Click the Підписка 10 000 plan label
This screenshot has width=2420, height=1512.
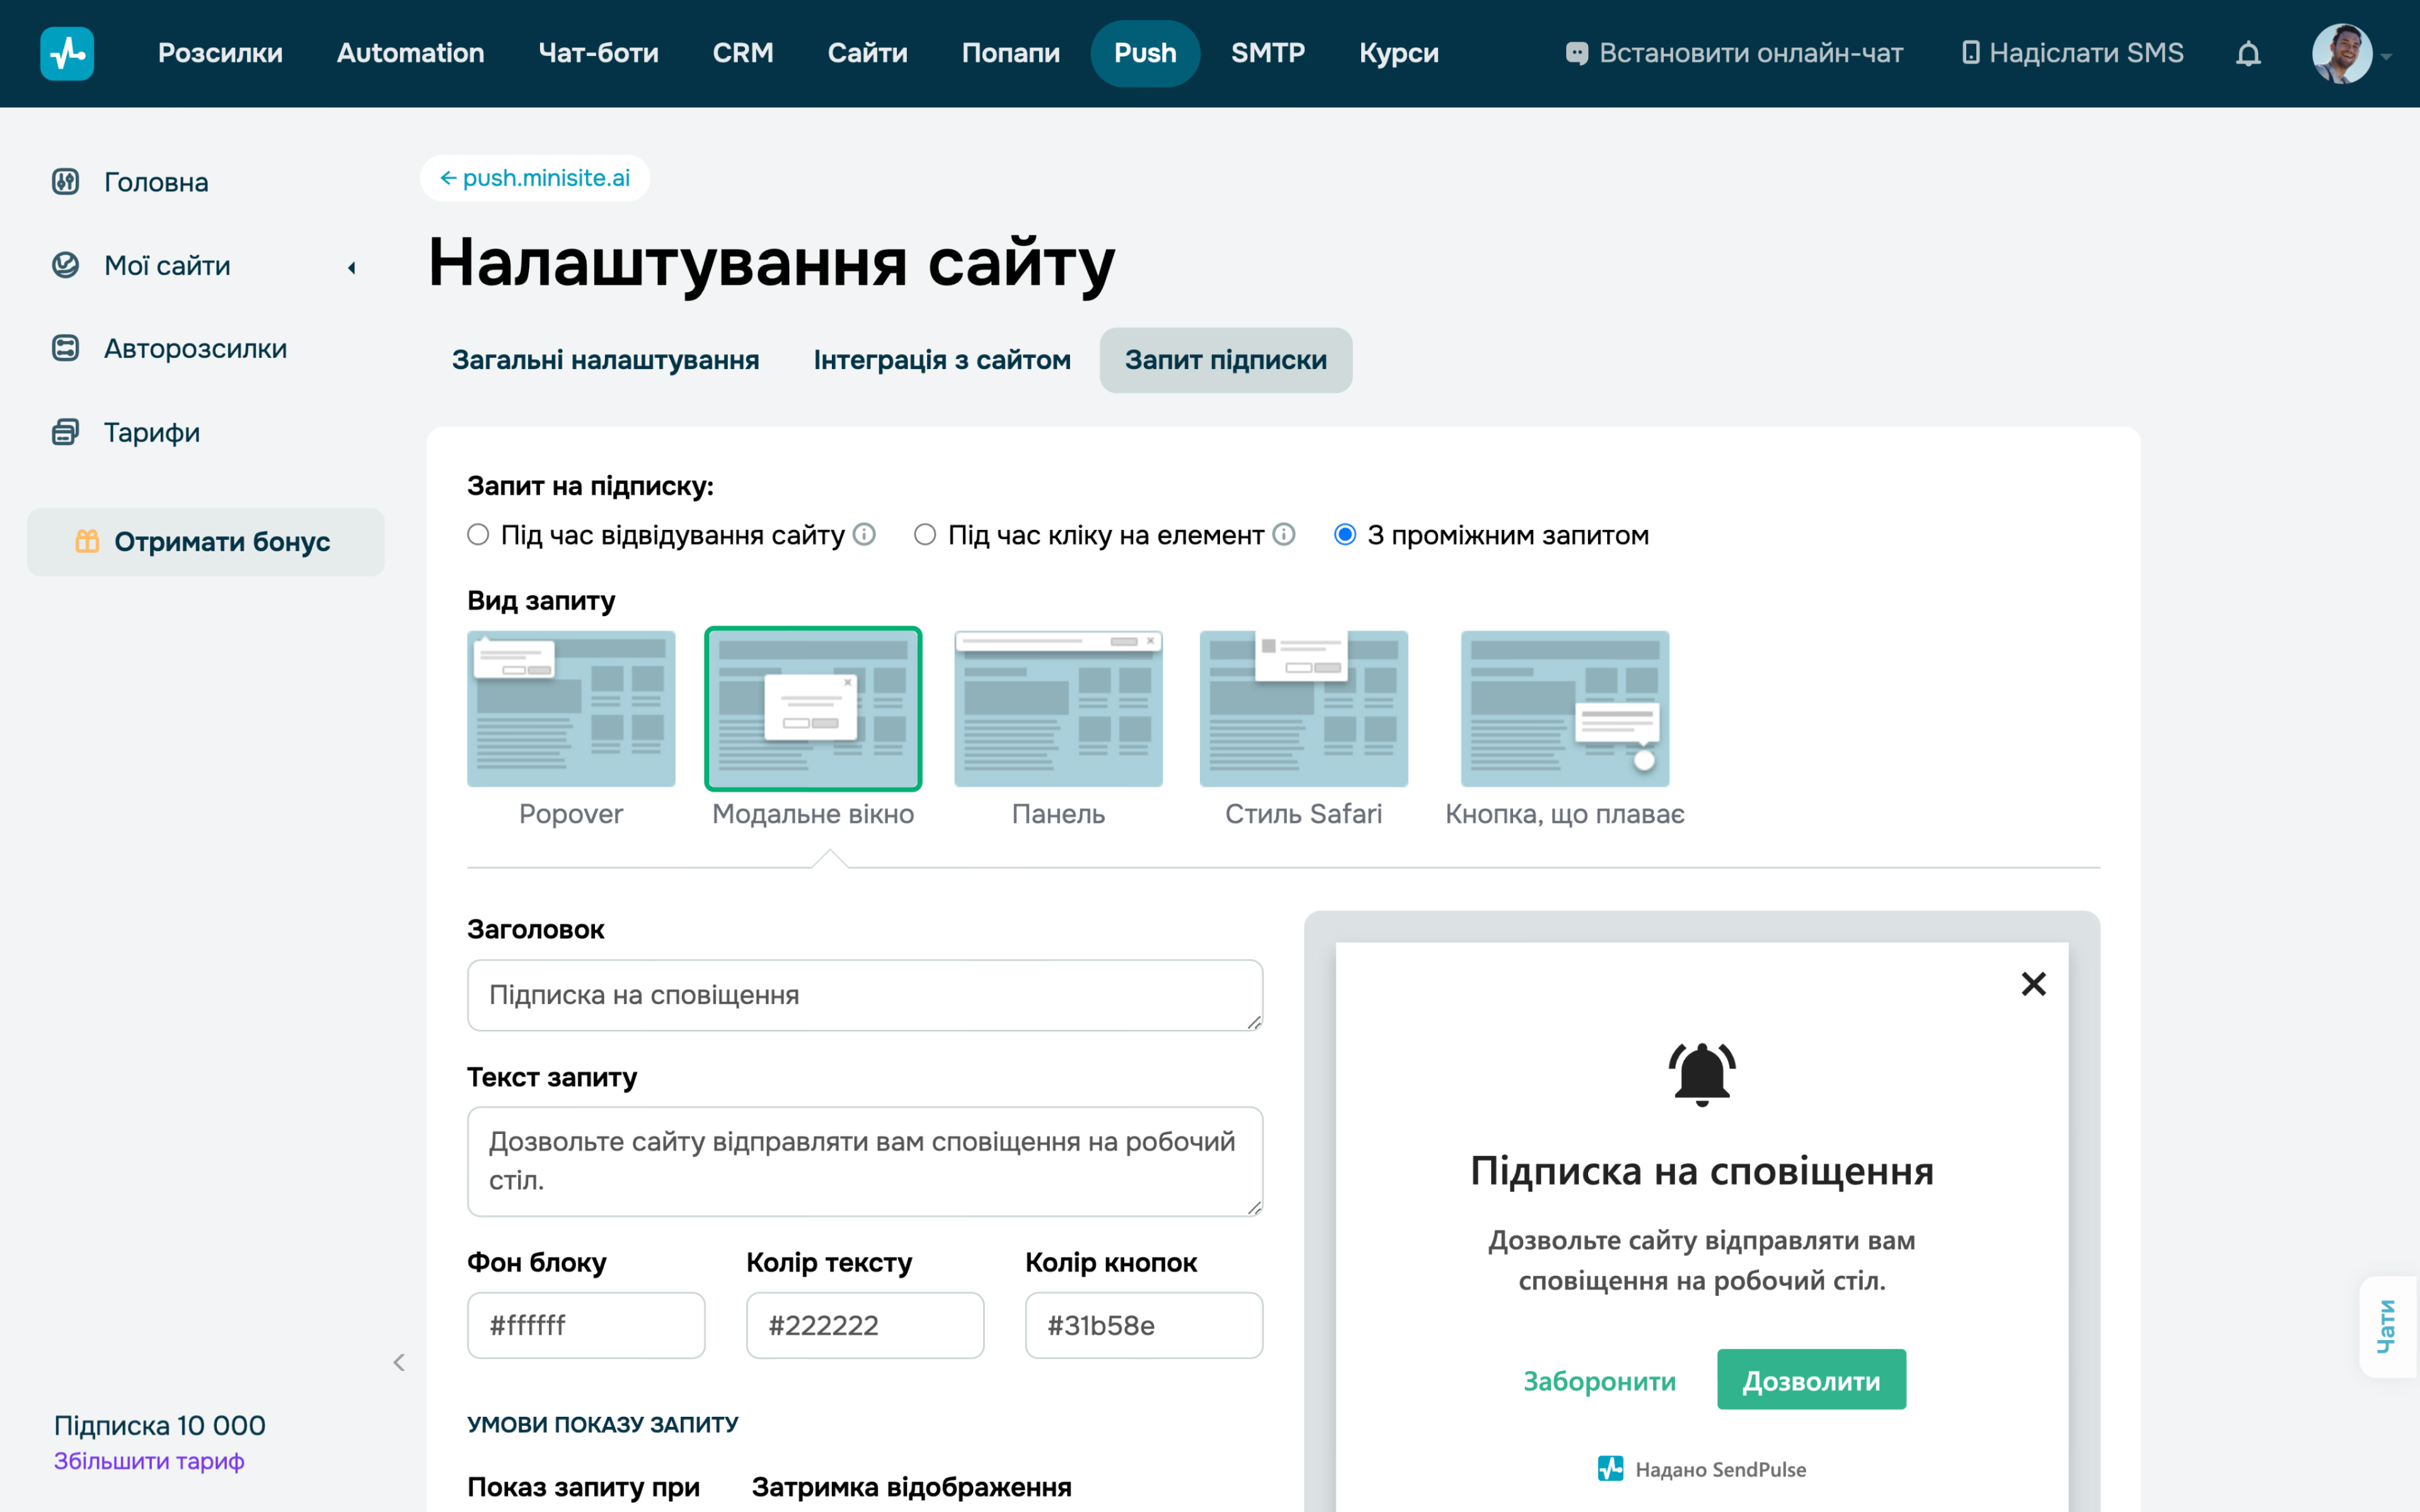pos(160,1425)
